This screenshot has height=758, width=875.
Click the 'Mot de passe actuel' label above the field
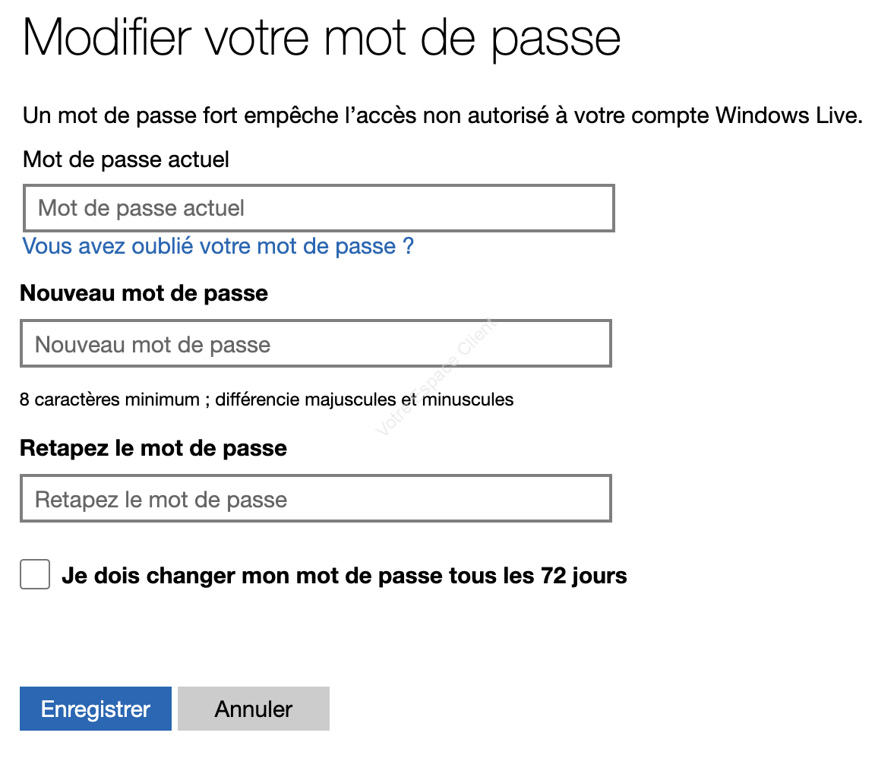pos(125,159)
